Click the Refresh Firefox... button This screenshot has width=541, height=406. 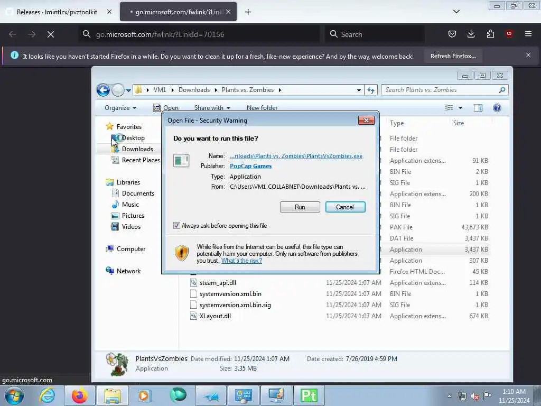coord(453,56)
